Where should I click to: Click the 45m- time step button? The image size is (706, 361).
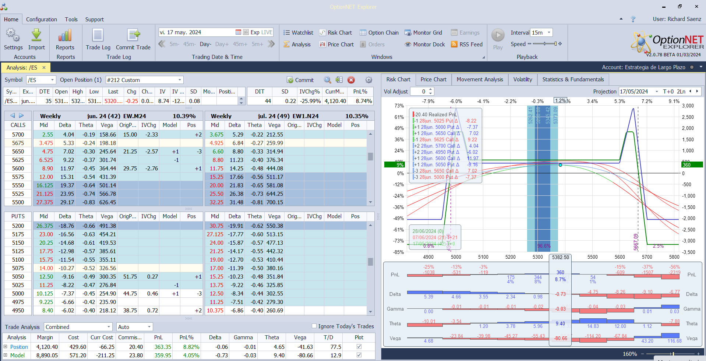click(189, 44)
